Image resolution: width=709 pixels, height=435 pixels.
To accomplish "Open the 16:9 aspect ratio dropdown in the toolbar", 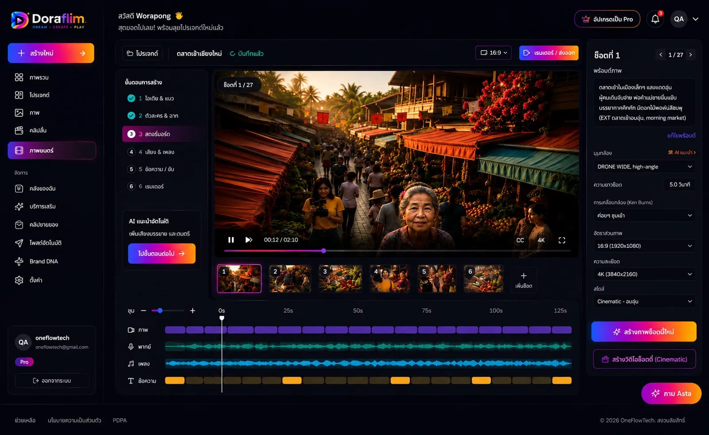I will pos(494,53).
